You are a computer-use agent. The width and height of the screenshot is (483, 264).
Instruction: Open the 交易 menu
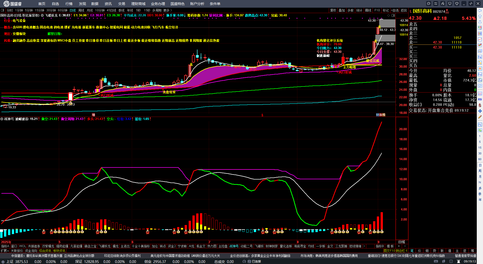point(122,4)
